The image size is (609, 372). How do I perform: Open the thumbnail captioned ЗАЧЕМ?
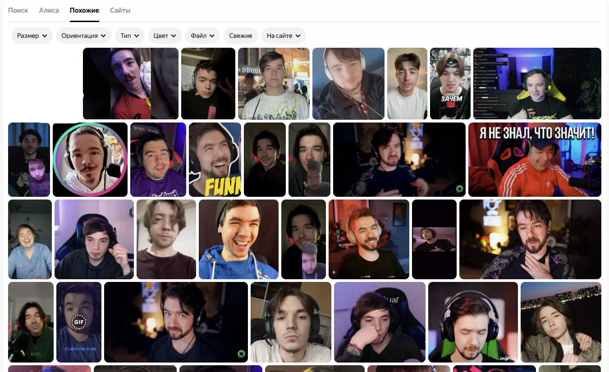tap(450, 83)
